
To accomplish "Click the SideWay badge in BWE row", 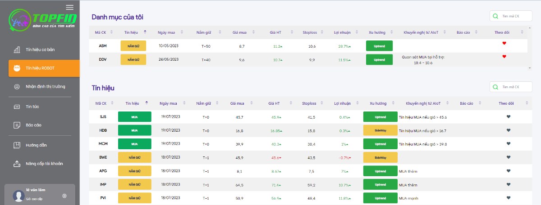I will (381, 157).
